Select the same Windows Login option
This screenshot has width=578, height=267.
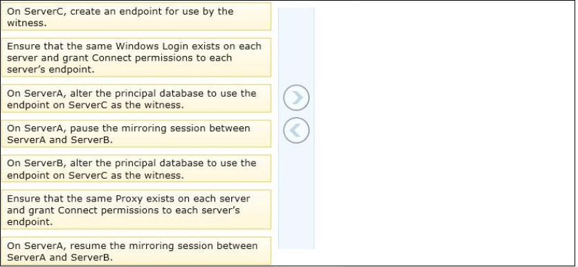(136, 57)
